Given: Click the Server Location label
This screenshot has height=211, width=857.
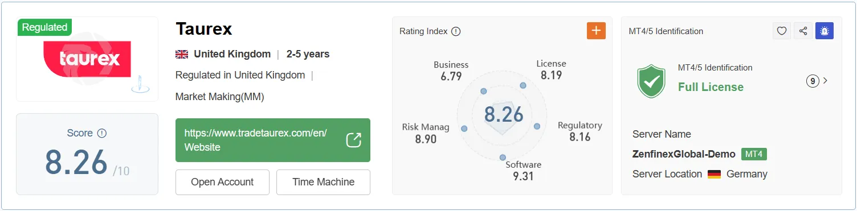Looking at the screenshot, I should point(667,174).
